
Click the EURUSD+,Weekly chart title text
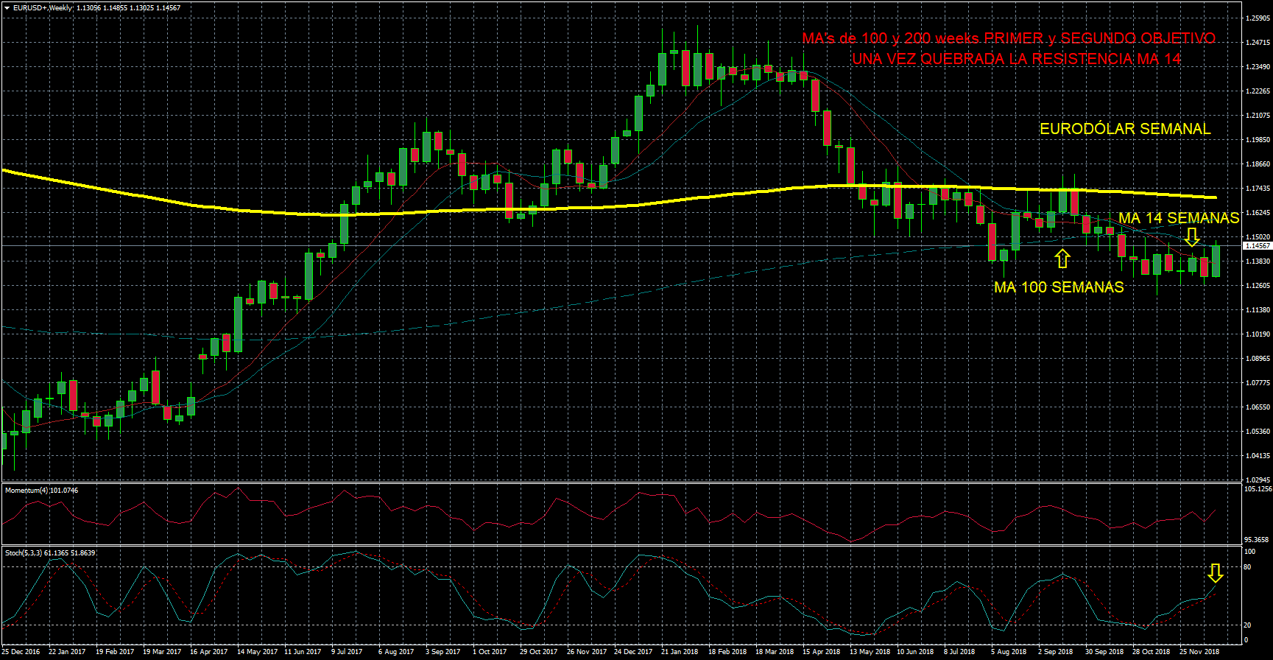[x=43, y=8]
